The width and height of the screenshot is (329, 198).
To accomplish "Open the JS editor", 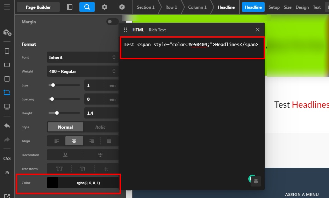I will point(7,172).
